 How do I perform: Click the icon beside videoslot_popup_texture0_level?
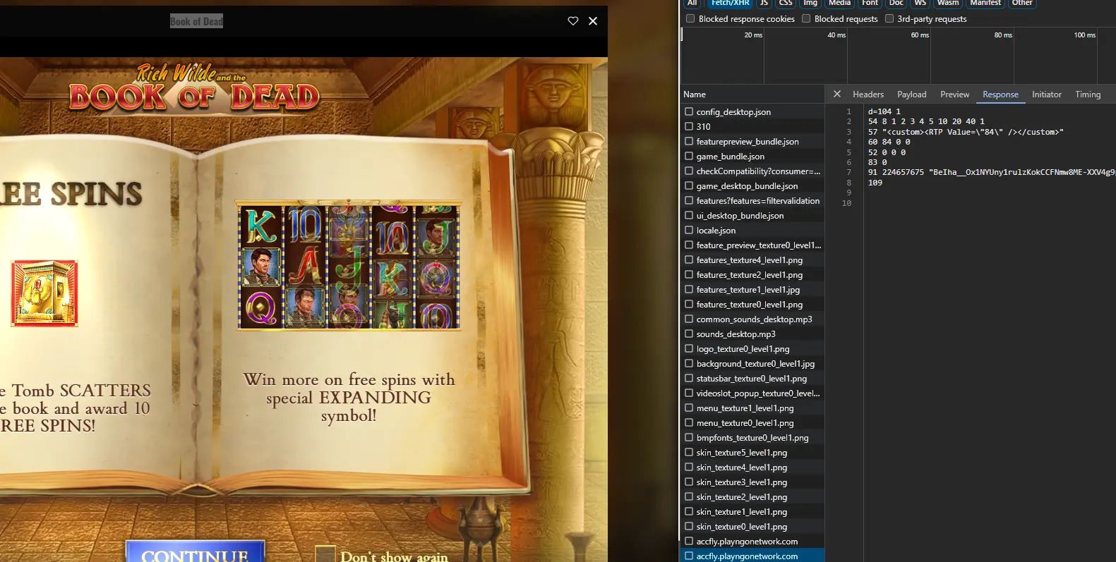[689, 393]
